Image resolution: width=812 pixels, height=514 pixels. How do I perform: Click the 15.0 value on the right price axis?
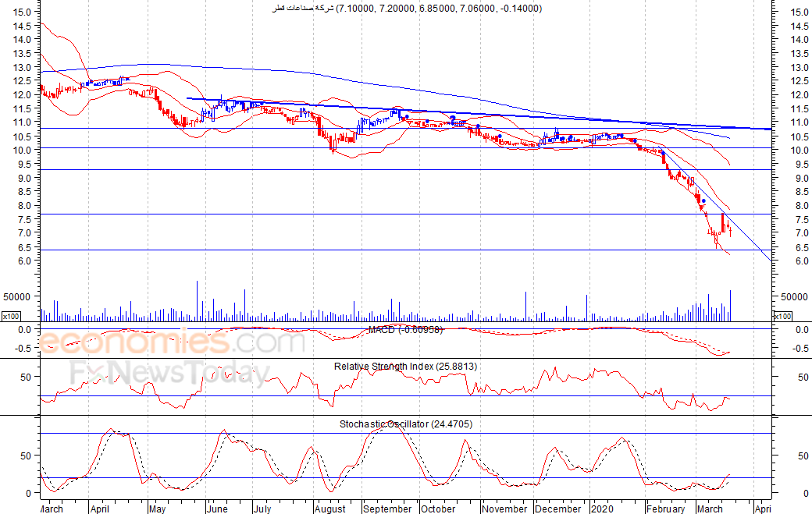pyautogui.click(x=800, y=12)
